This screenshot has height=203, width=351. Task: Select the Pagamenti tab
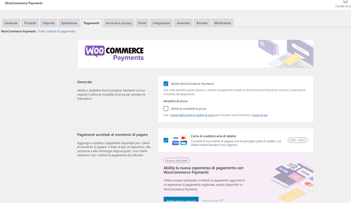click(92, 23)
